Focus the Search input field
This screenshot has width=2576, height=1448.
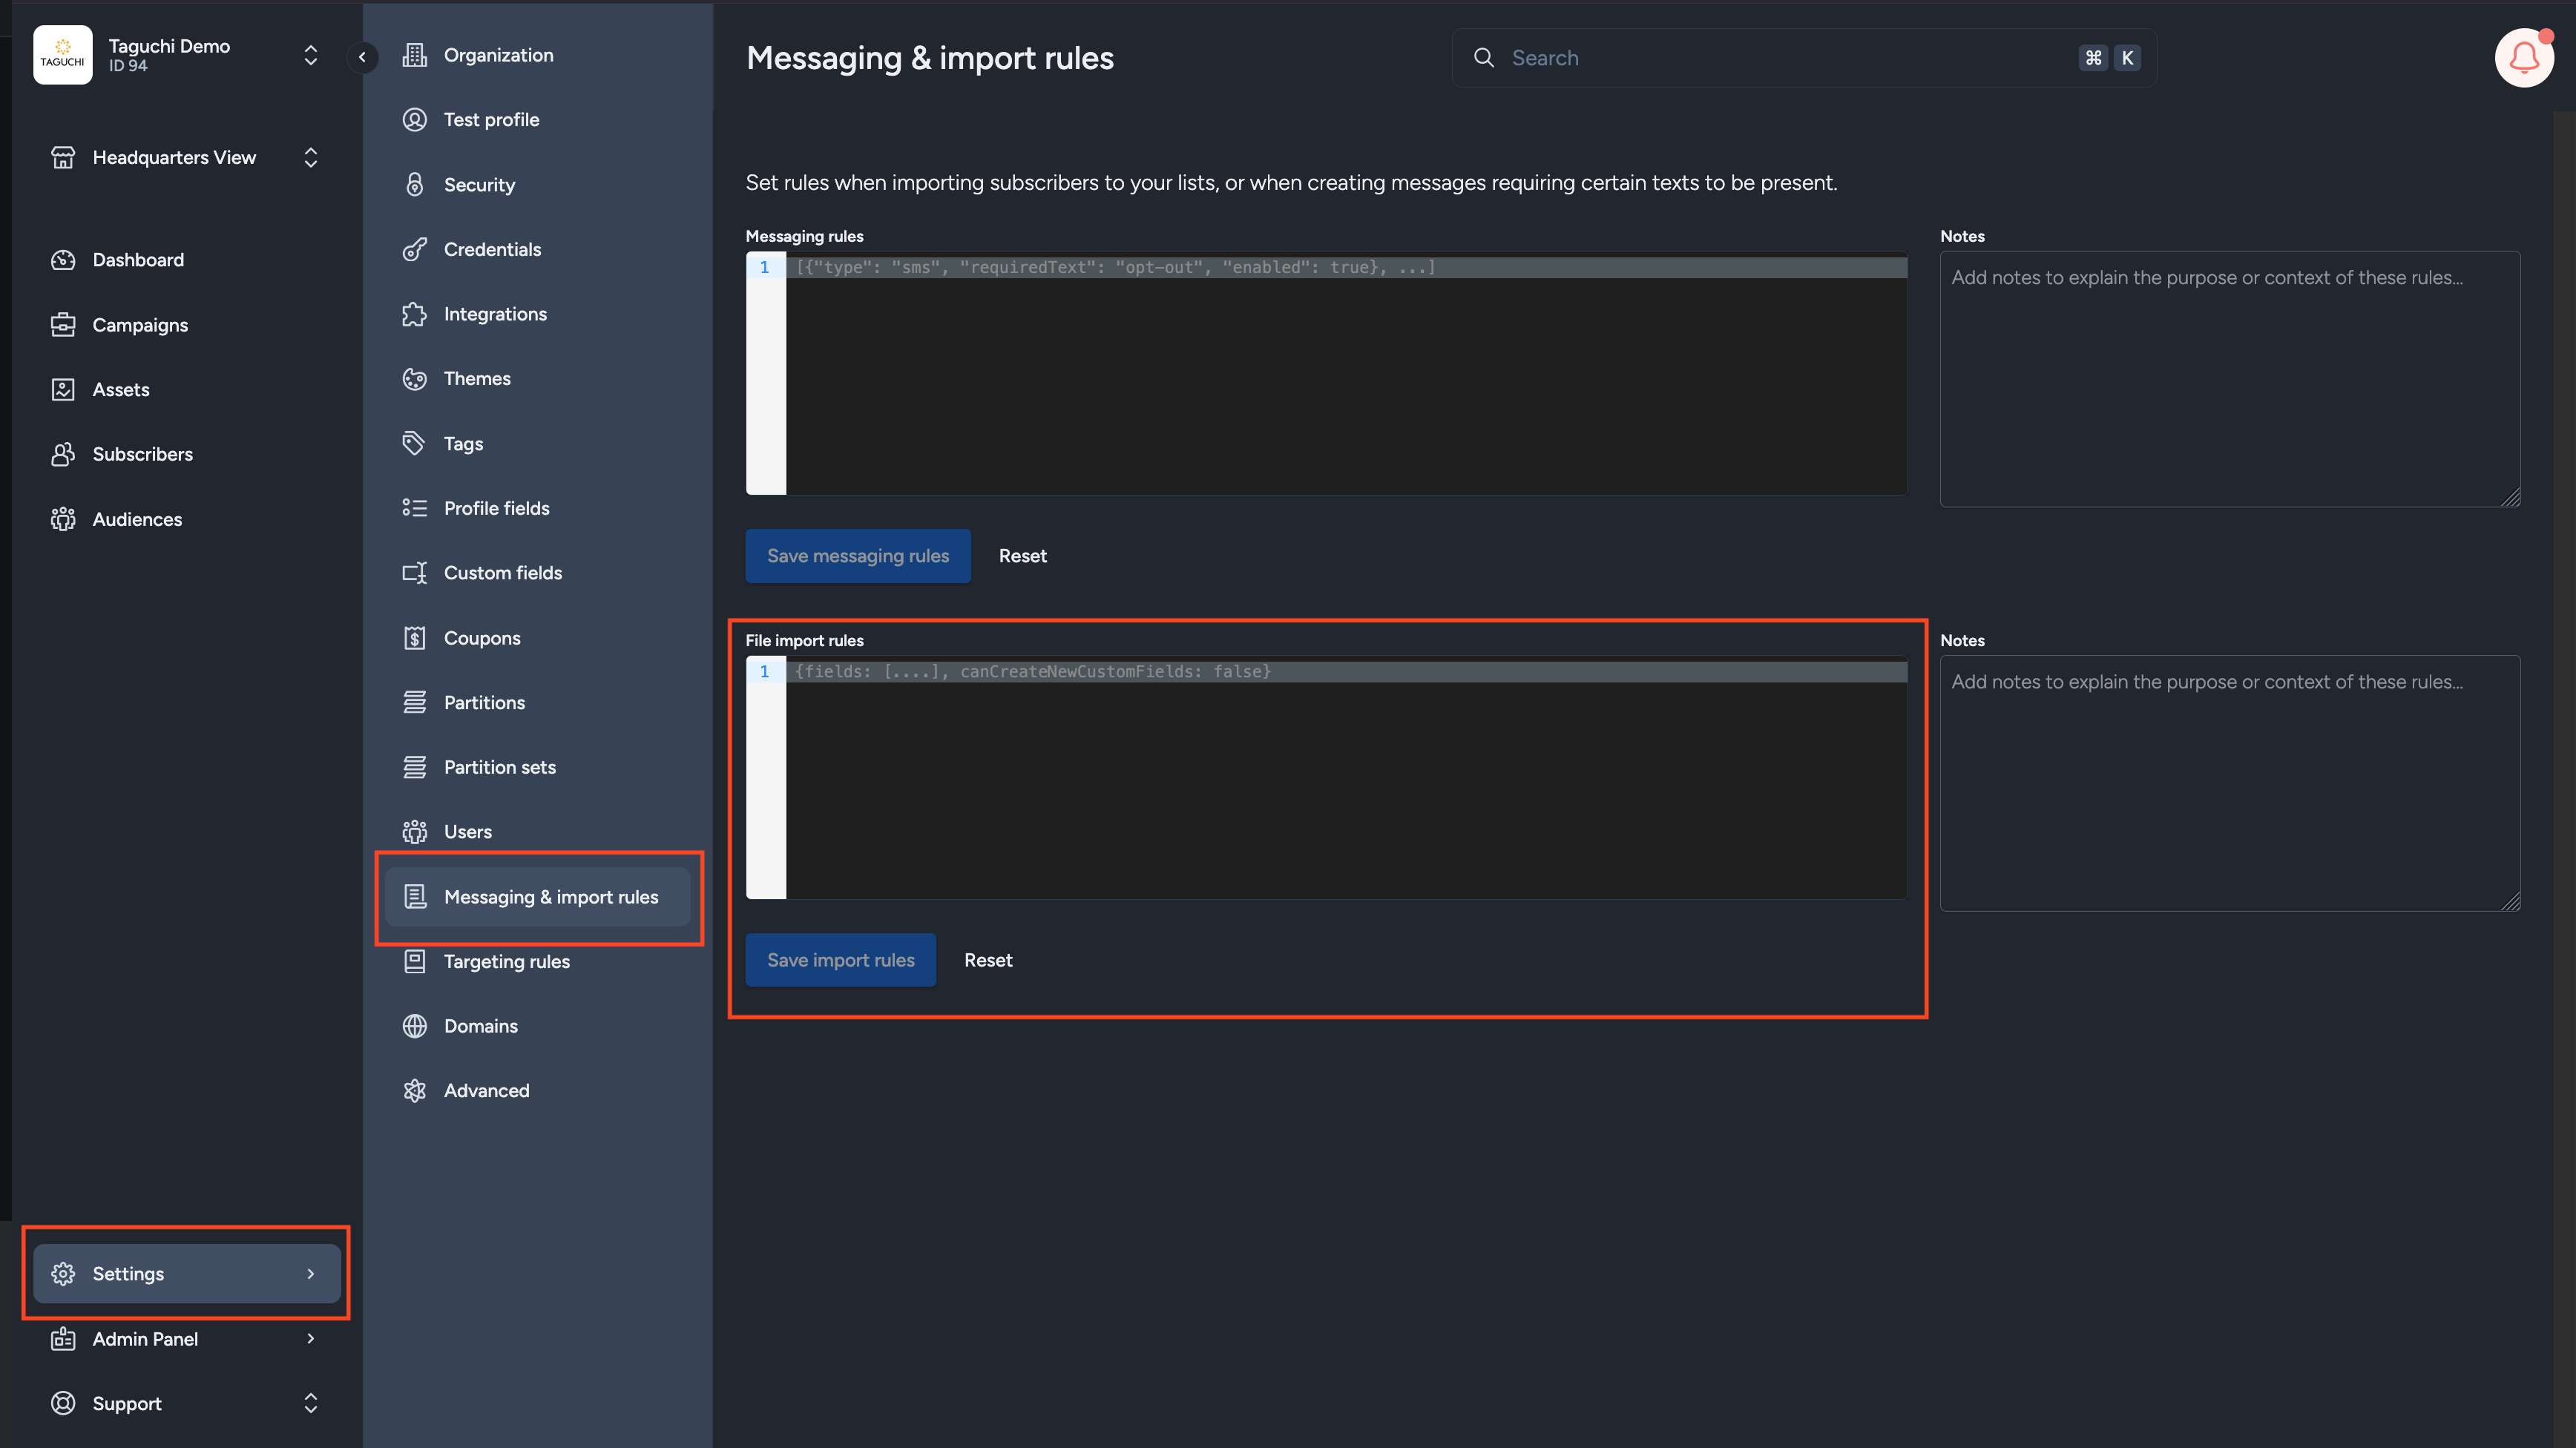[1804, 58]
